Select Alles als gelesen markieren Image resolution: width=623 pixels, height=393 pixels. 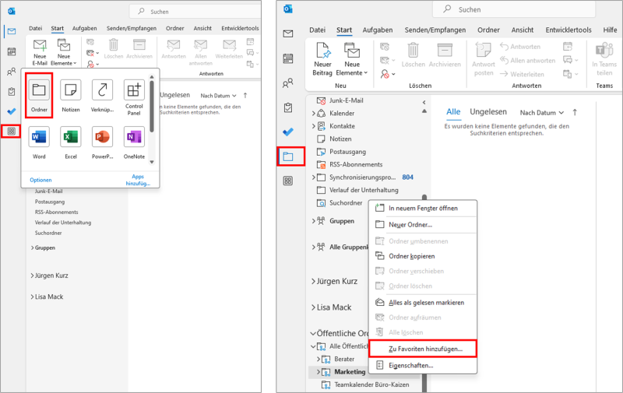(x=423, y=303)
